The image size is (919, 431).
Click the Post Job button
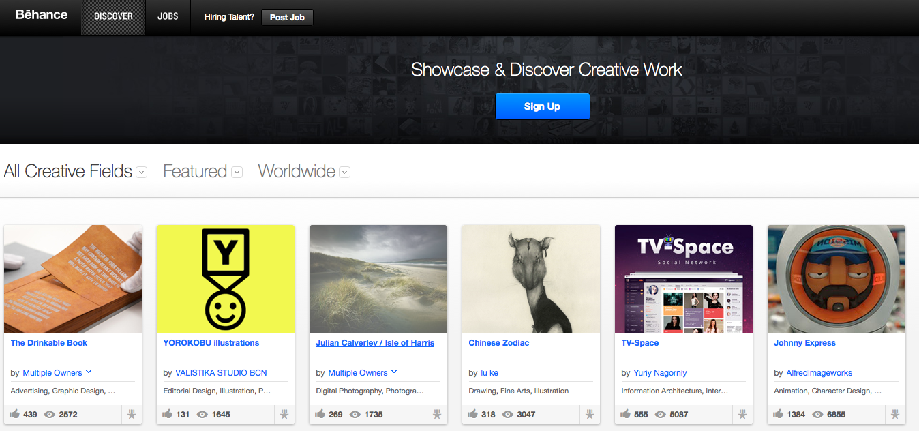[287, 17]
